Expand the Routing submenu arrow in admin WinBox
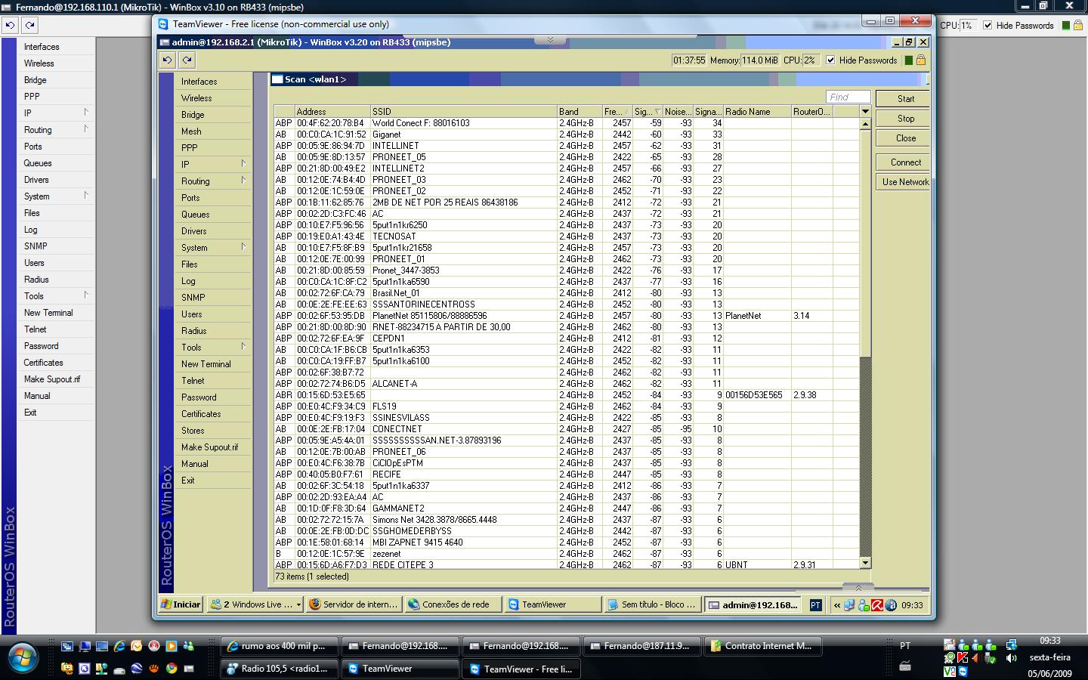Screen dimensions: 1088x680 point(243,181)
